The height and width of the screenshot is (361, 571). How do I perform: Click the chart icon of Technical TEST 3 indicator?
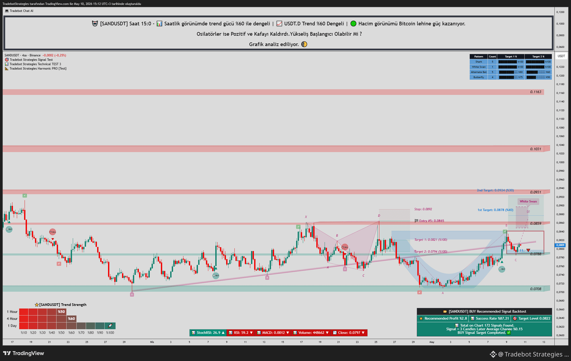[7, 64]
